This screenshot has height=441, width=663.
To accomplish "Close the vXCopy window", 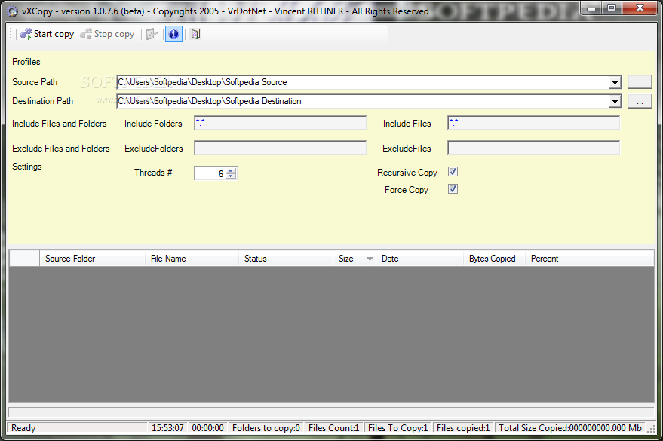I will [640, 8].
